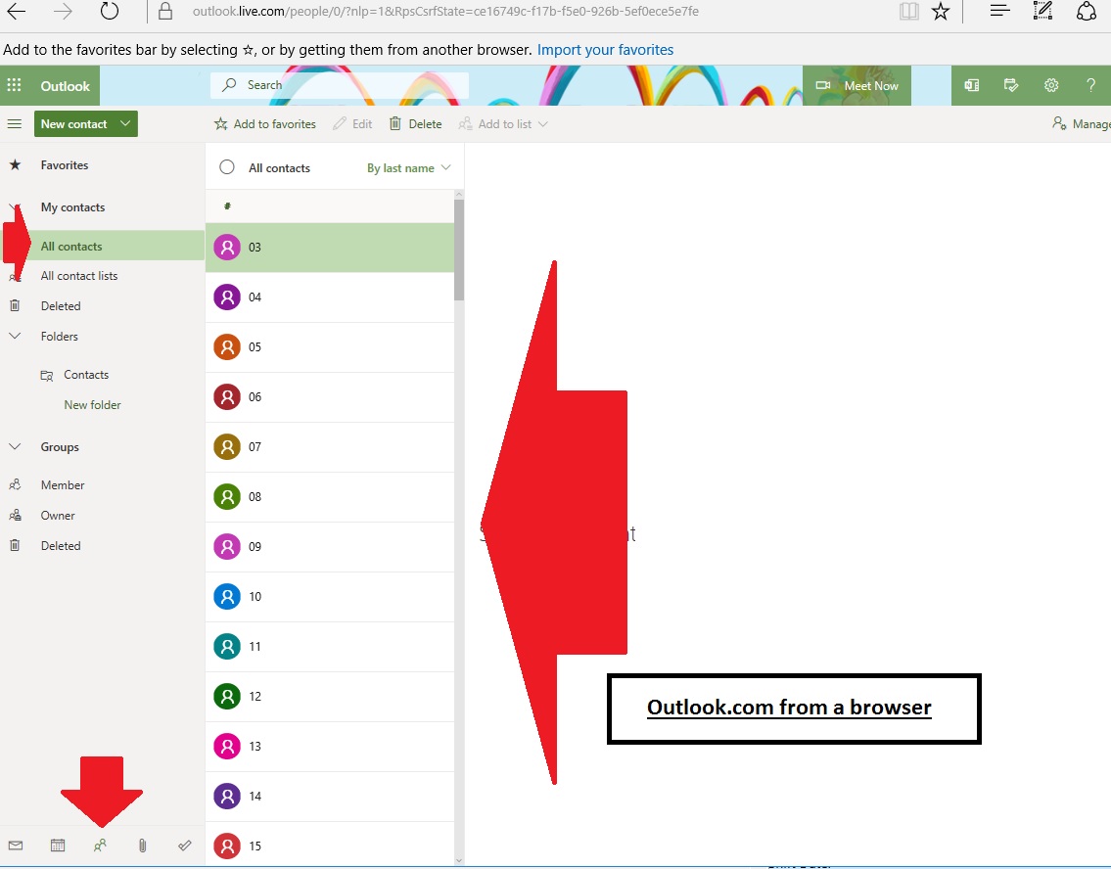Click the New folder link
The width and height of the screenshot is (1111, 869).
[x=92, y=405]
